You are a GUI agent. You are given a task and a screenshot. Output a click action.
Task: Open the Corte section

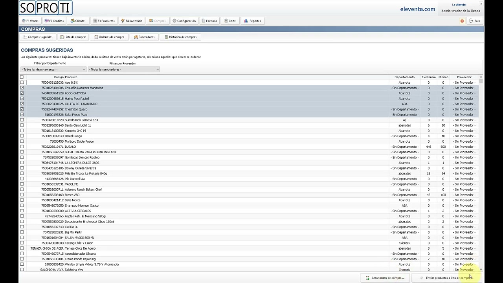click(230, 21)
